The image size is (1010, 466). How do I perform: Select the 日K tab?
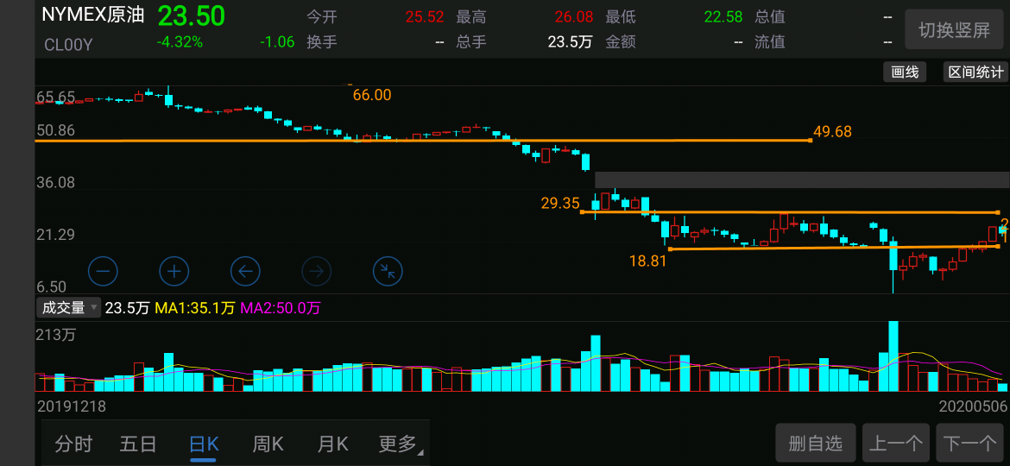[204, 444]
